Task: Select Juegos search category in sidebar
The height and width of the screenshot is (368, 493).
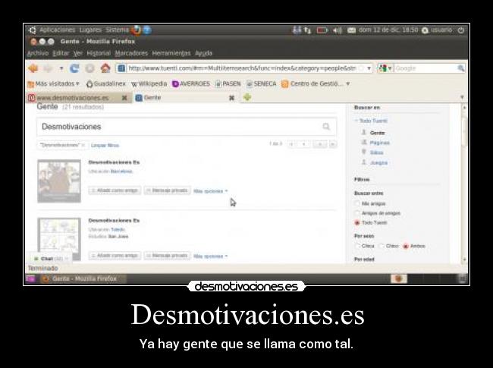Action: [378, 162]
